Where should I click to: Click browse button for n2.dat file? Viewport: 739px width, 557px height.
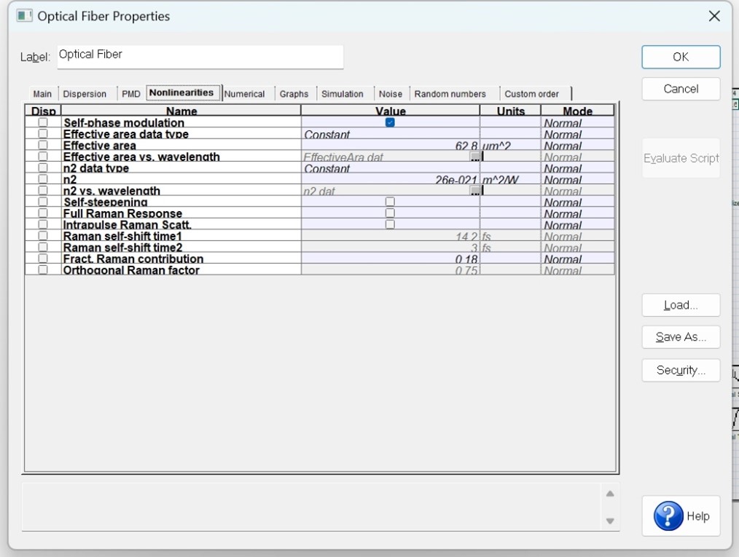pyautogui.click(x=476, y=190)
